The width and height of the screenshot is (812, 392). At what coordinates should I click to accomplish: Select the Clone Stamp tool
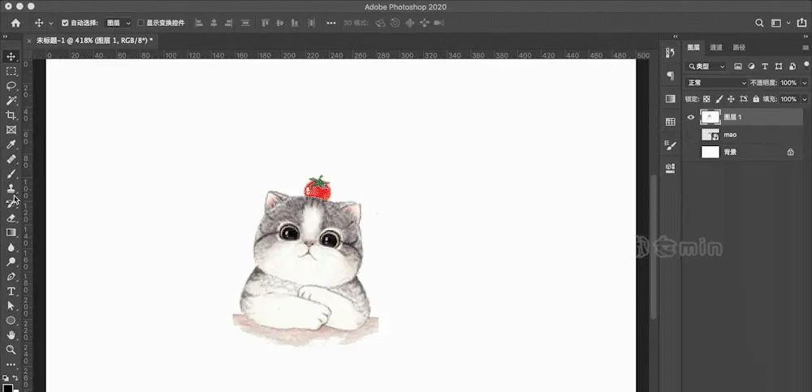tap(11, 188)
